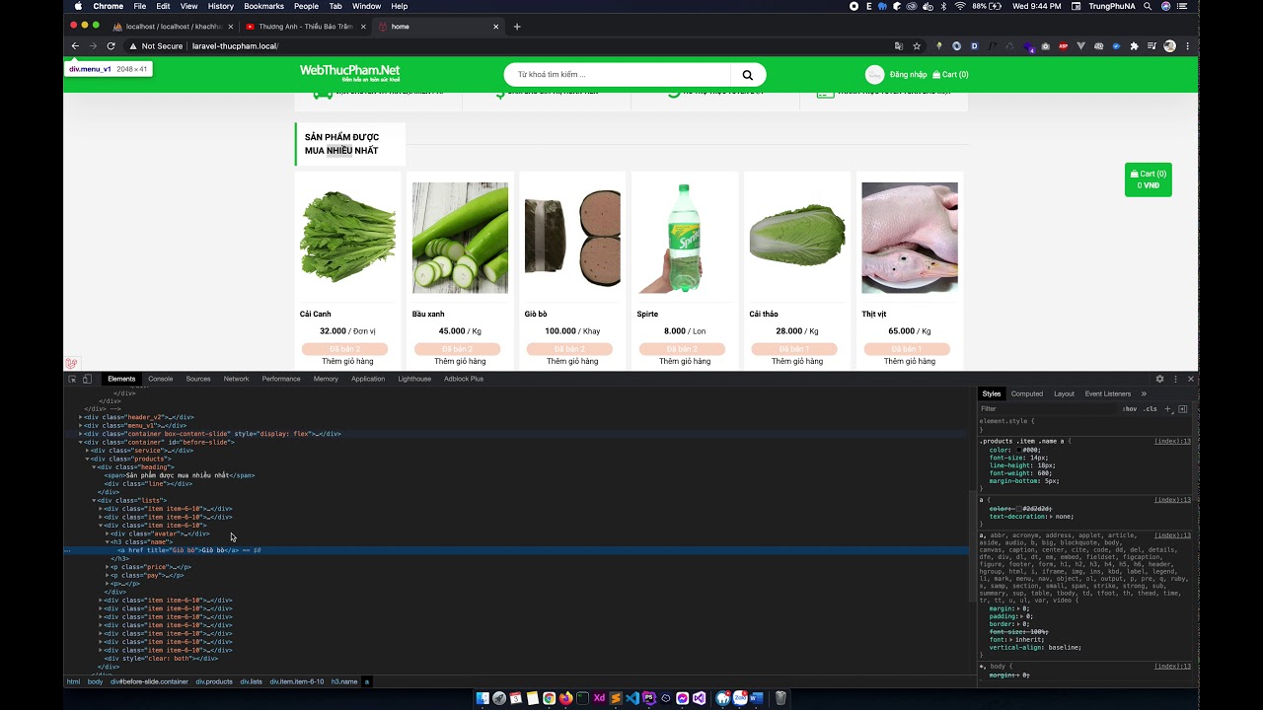Screen dimensions: 1263x710
Task: Reload the page with the refresh icon
Action: (111, 46)
